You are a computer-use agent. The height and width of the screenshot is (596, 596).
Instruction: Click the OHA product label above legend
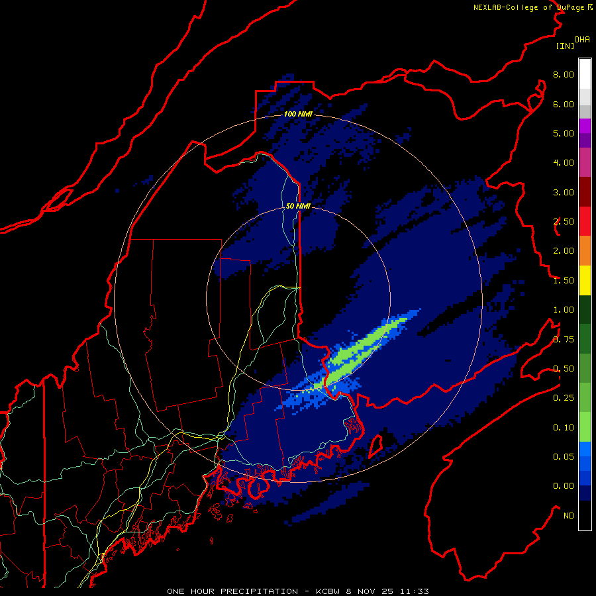[x=582, y=40]
